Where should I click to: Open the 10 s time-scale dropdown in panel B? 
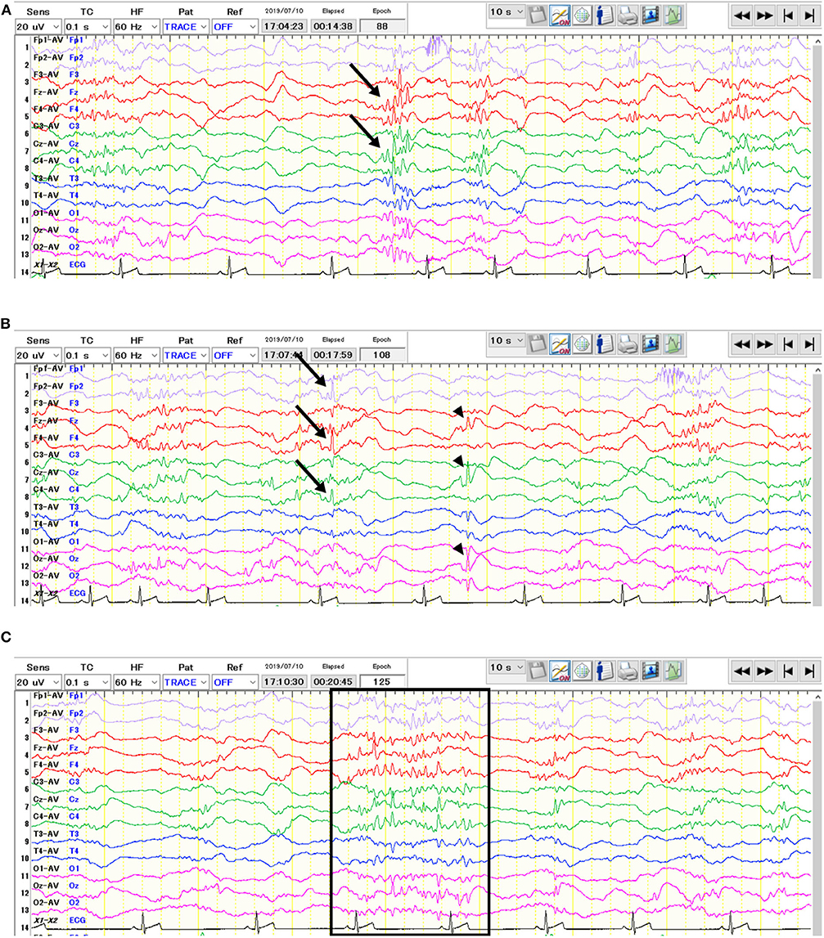click(507, 340)
